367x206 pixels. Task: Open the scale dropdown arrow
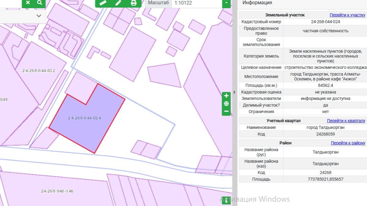click(x=226, y=3)
